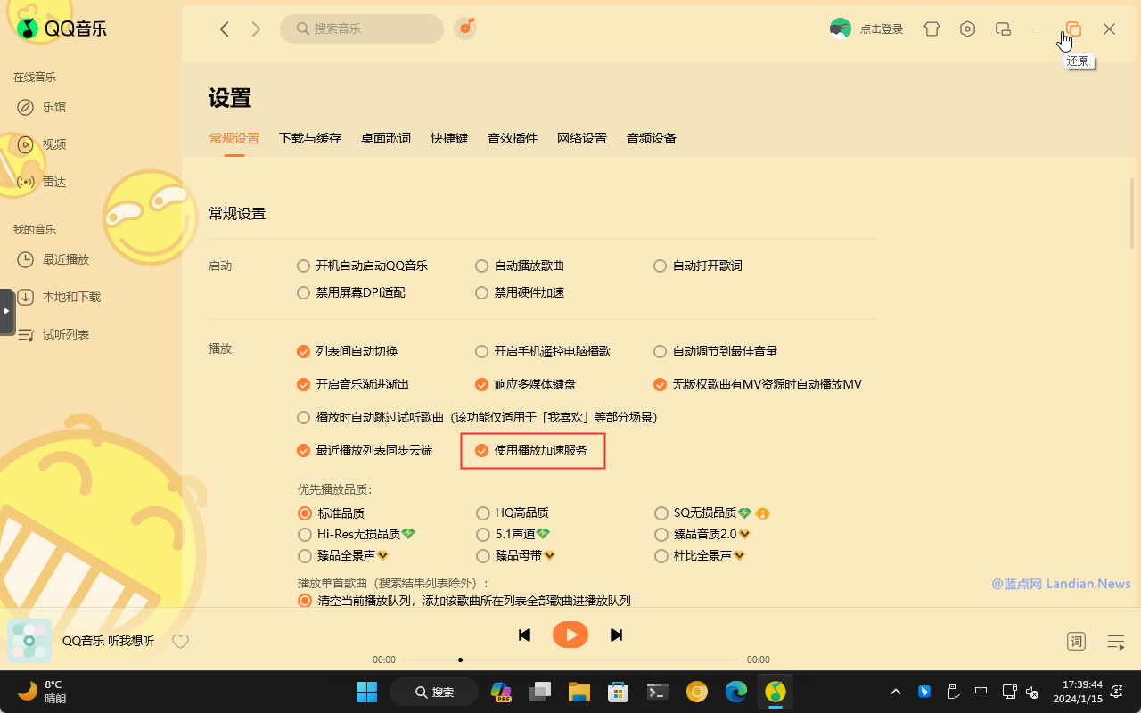Open the skin theme shirt icon
This screenshot has height=713, width=1141.
click(932, 29)
